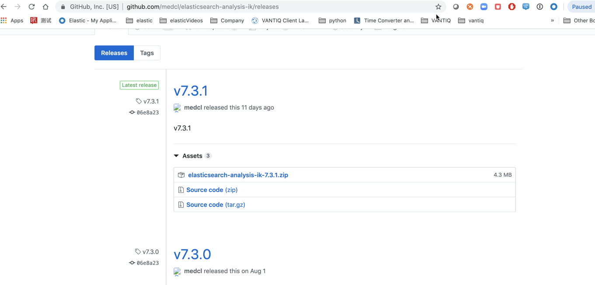The height and width of the screenshot is (285, 595).
Task: Show hidden bookmarks with the » chevron
Action: coord(552,21)
